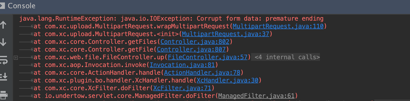The image size is (410, 101).
Task: Open the Controller.java:802 link
Action: pos(195,42)
